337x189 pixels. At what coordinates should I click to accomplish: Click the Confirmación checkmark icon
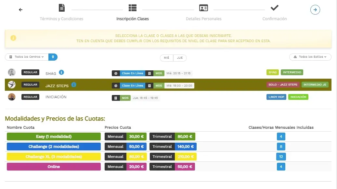275,7
